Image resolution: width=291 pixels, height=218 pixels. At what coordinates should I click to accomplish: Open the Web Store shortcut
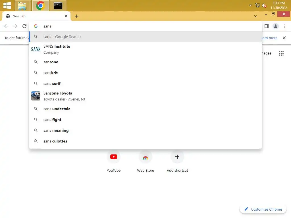145,161
